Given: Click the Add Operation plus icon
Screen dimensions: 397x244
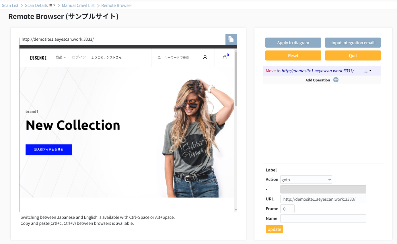Looking at the screenshot, I should point(336,80).
